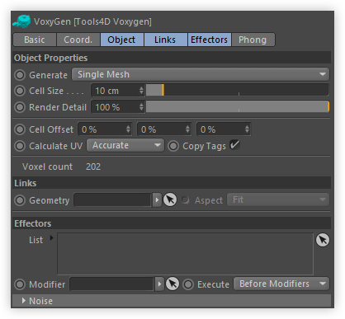Click the Render Detail slider bar
The width and height of the screenshot is (345, 319).
pos(238,106)
